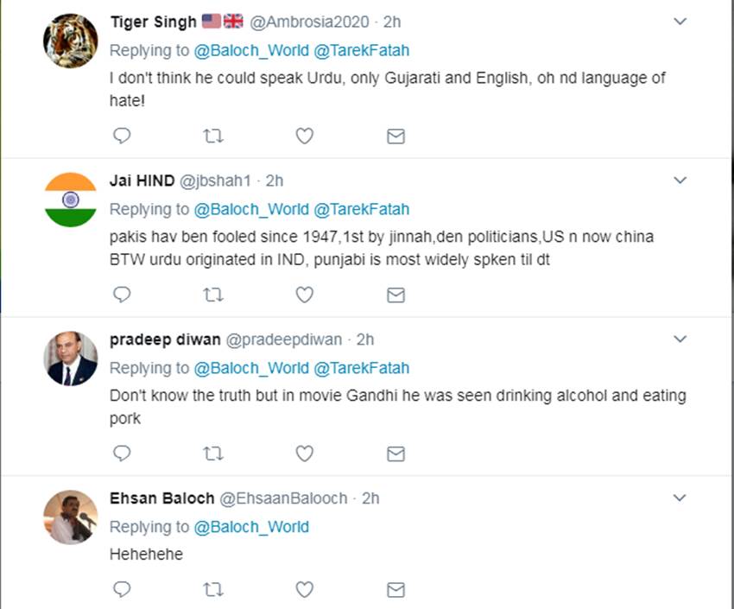
Task: Like the Jai HIND tweet
Action: [304, 295]
